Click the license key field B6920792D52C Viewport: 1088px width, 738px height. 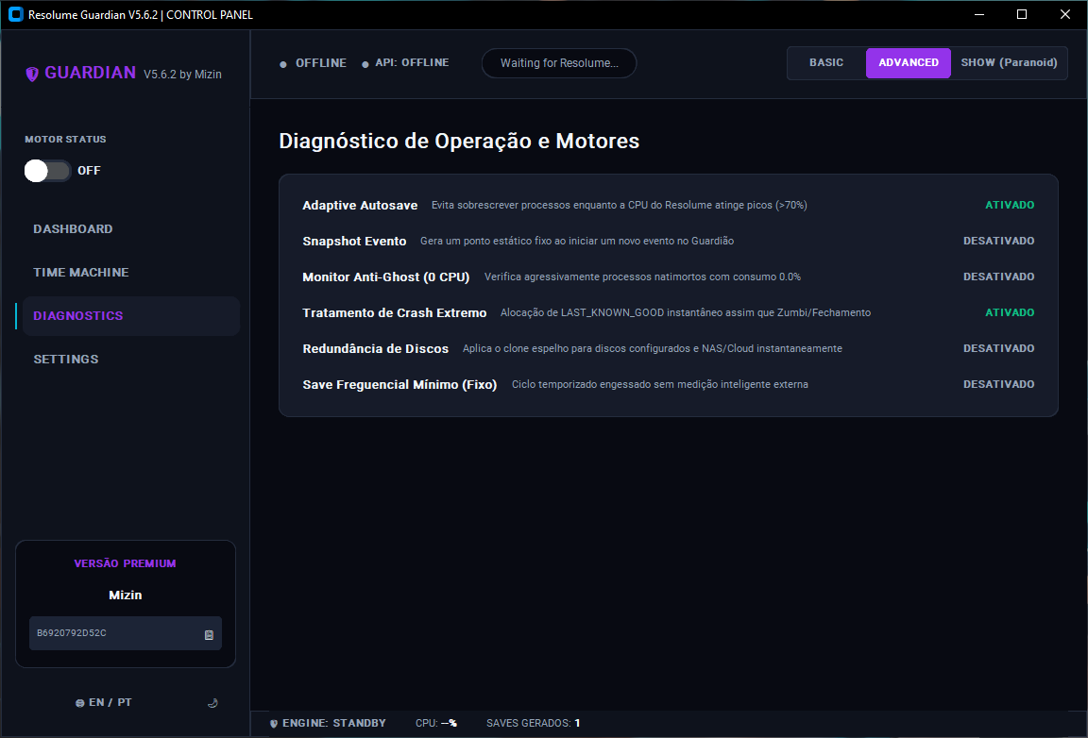coord(126,633)
